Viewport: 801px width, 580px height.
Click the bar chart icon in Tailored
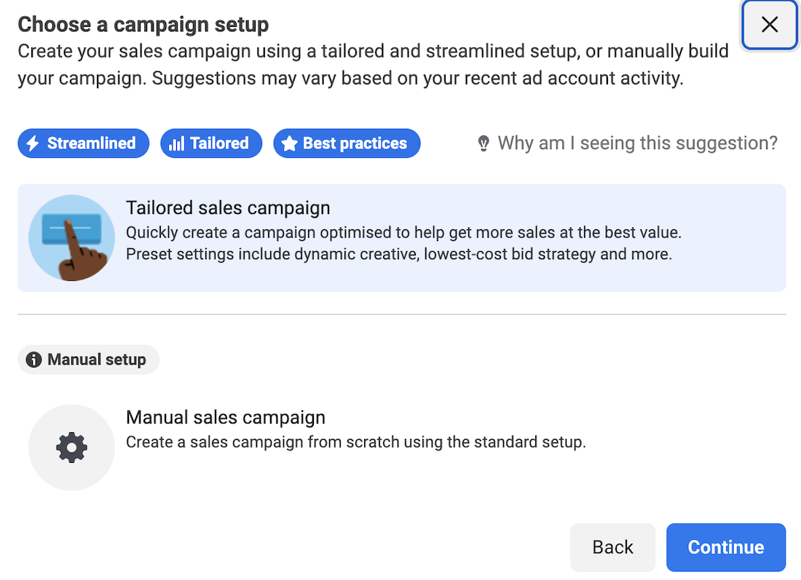pyautogui.click(x=176, y=143)
